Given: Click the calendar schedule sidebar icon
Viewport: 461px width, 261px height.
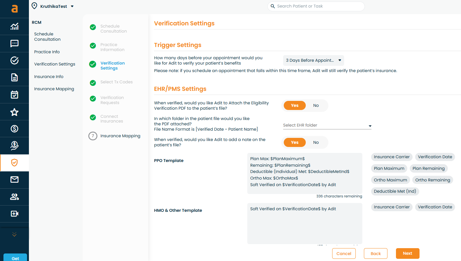Looking at the screenshot, I should (14, 95).
